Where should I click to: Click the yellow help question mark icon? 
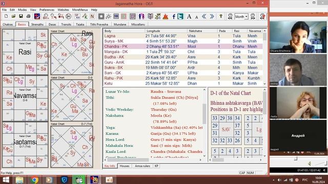click(221, 16)
